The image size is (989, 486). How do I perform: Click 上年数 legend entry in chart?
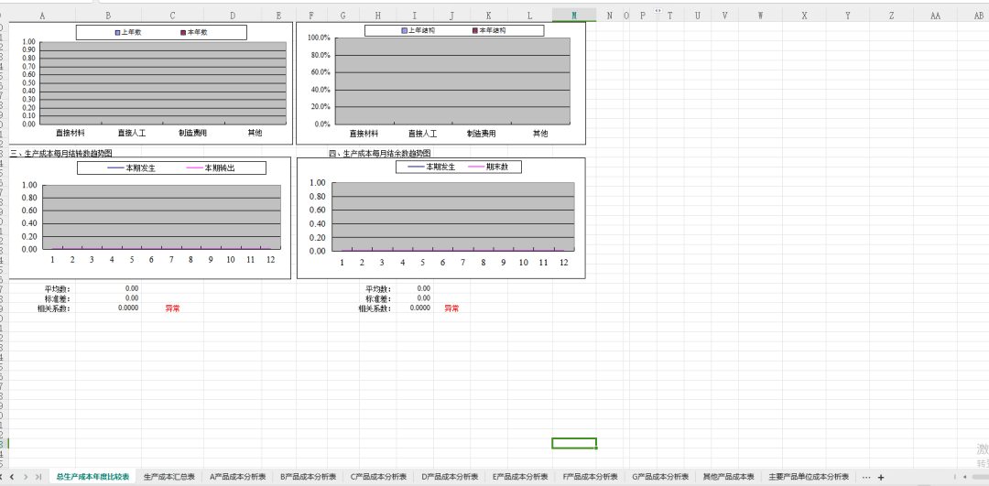128,32
